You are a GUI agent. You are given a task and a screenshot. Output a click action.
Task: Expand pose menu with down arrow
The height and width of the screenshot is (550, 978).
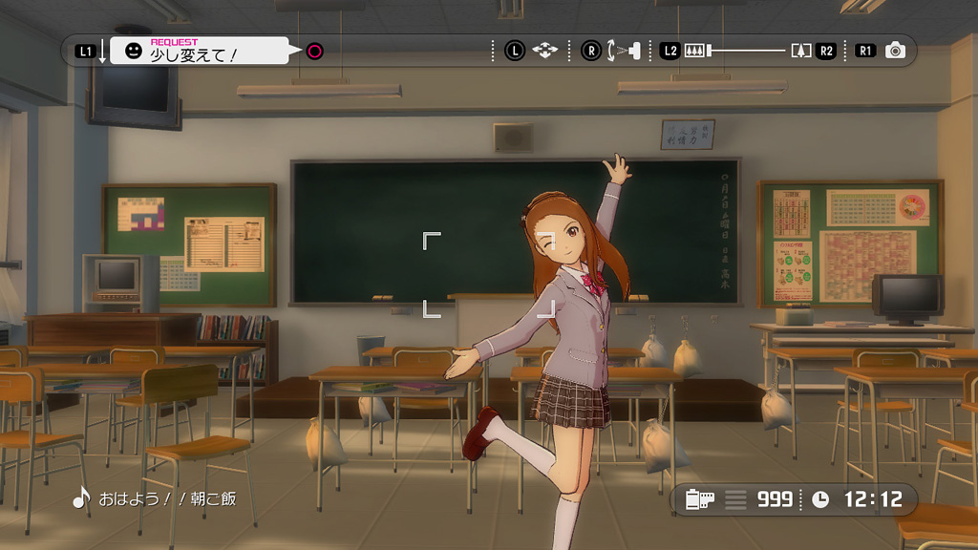tap(103, 52)
